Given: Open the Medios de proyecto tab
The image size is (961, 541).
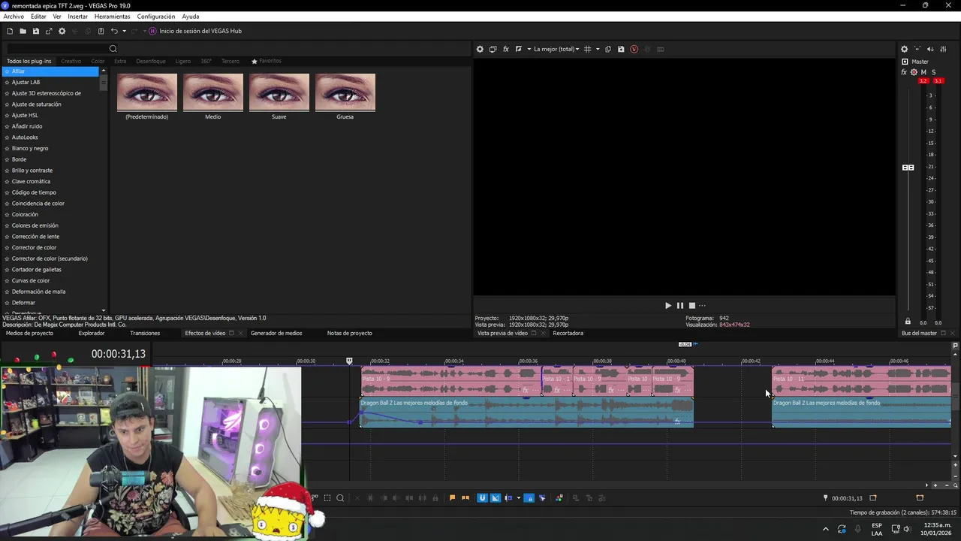Looking at the screenshot, I should click(x=29, y=333).
